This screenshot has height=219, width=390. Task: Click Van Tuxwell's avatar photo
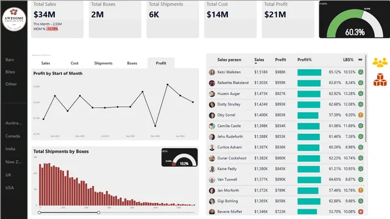pos(212,180)
